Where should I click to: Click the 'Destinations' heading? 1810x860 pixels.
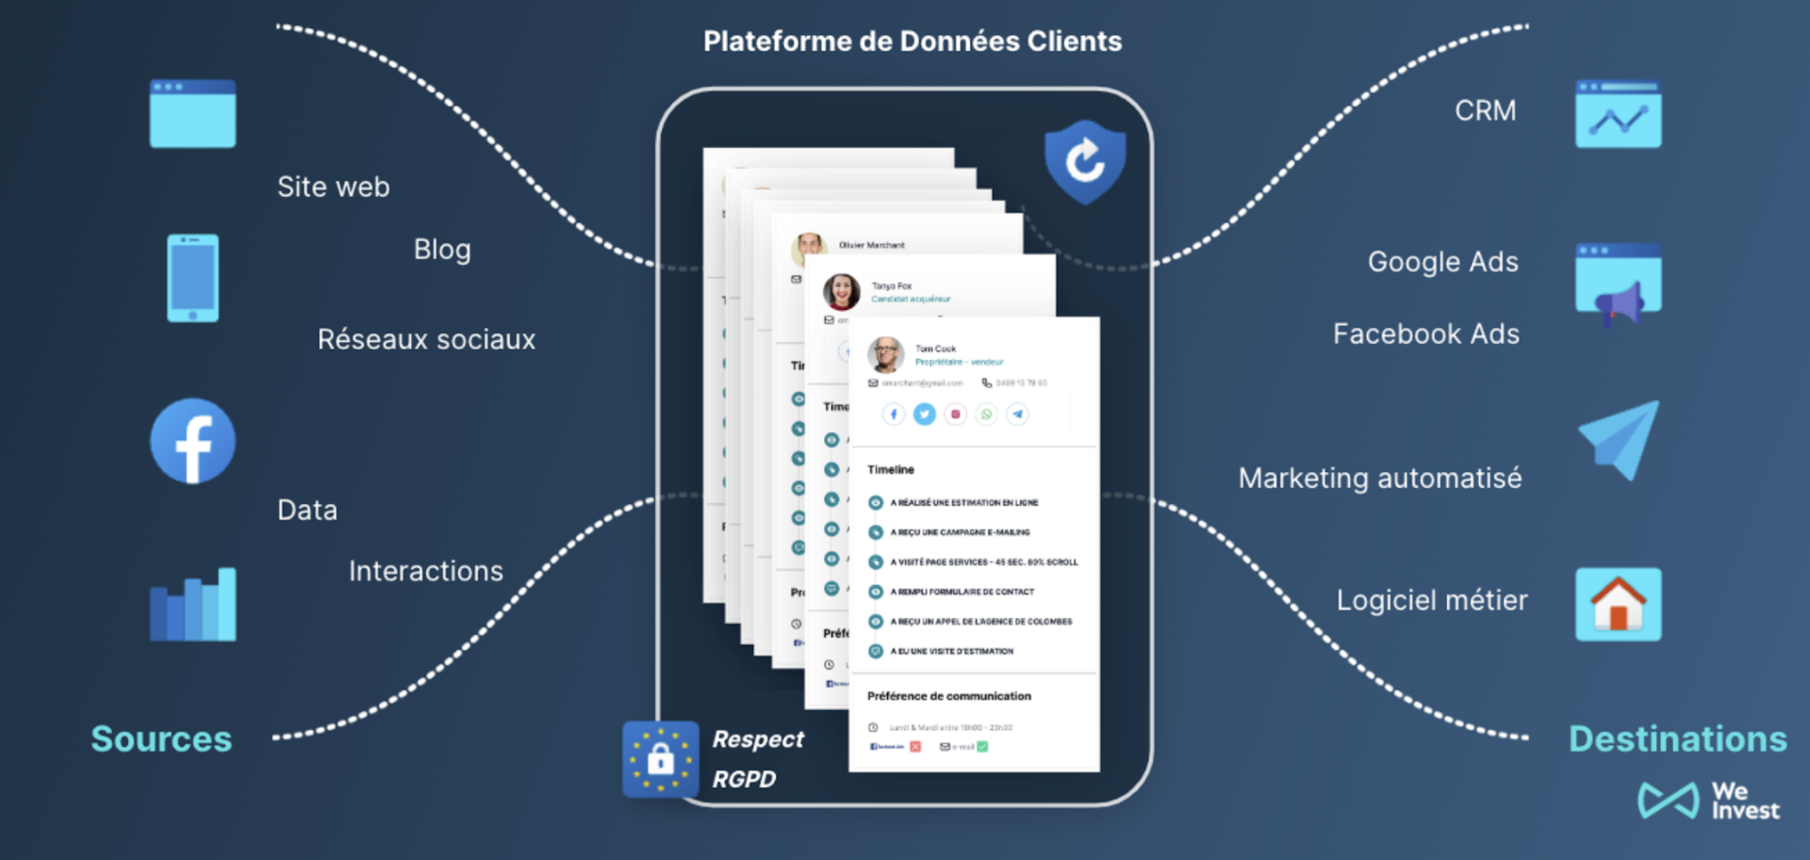pos(1677,738)
